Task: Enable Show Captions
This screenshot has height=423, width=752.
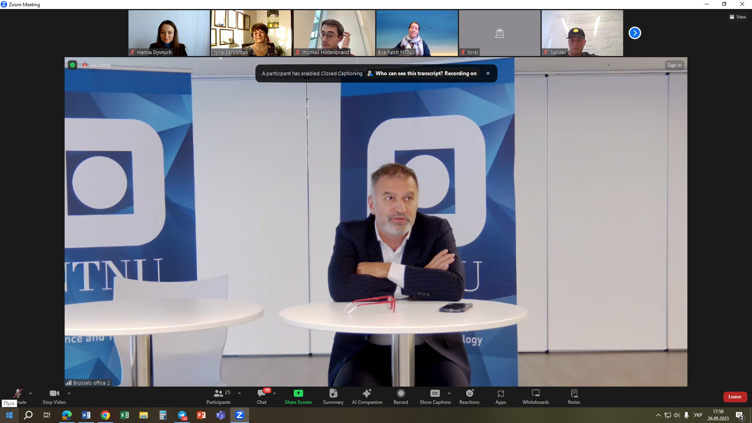Action: tap(435, 396)
